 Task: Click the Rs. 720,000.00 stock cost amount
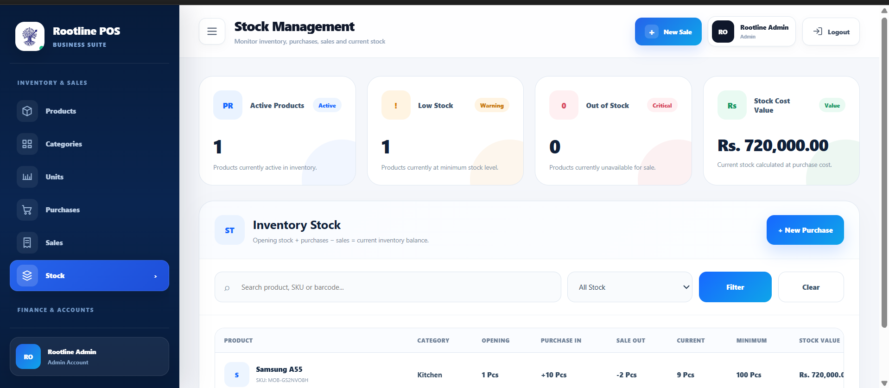(773, 146)
